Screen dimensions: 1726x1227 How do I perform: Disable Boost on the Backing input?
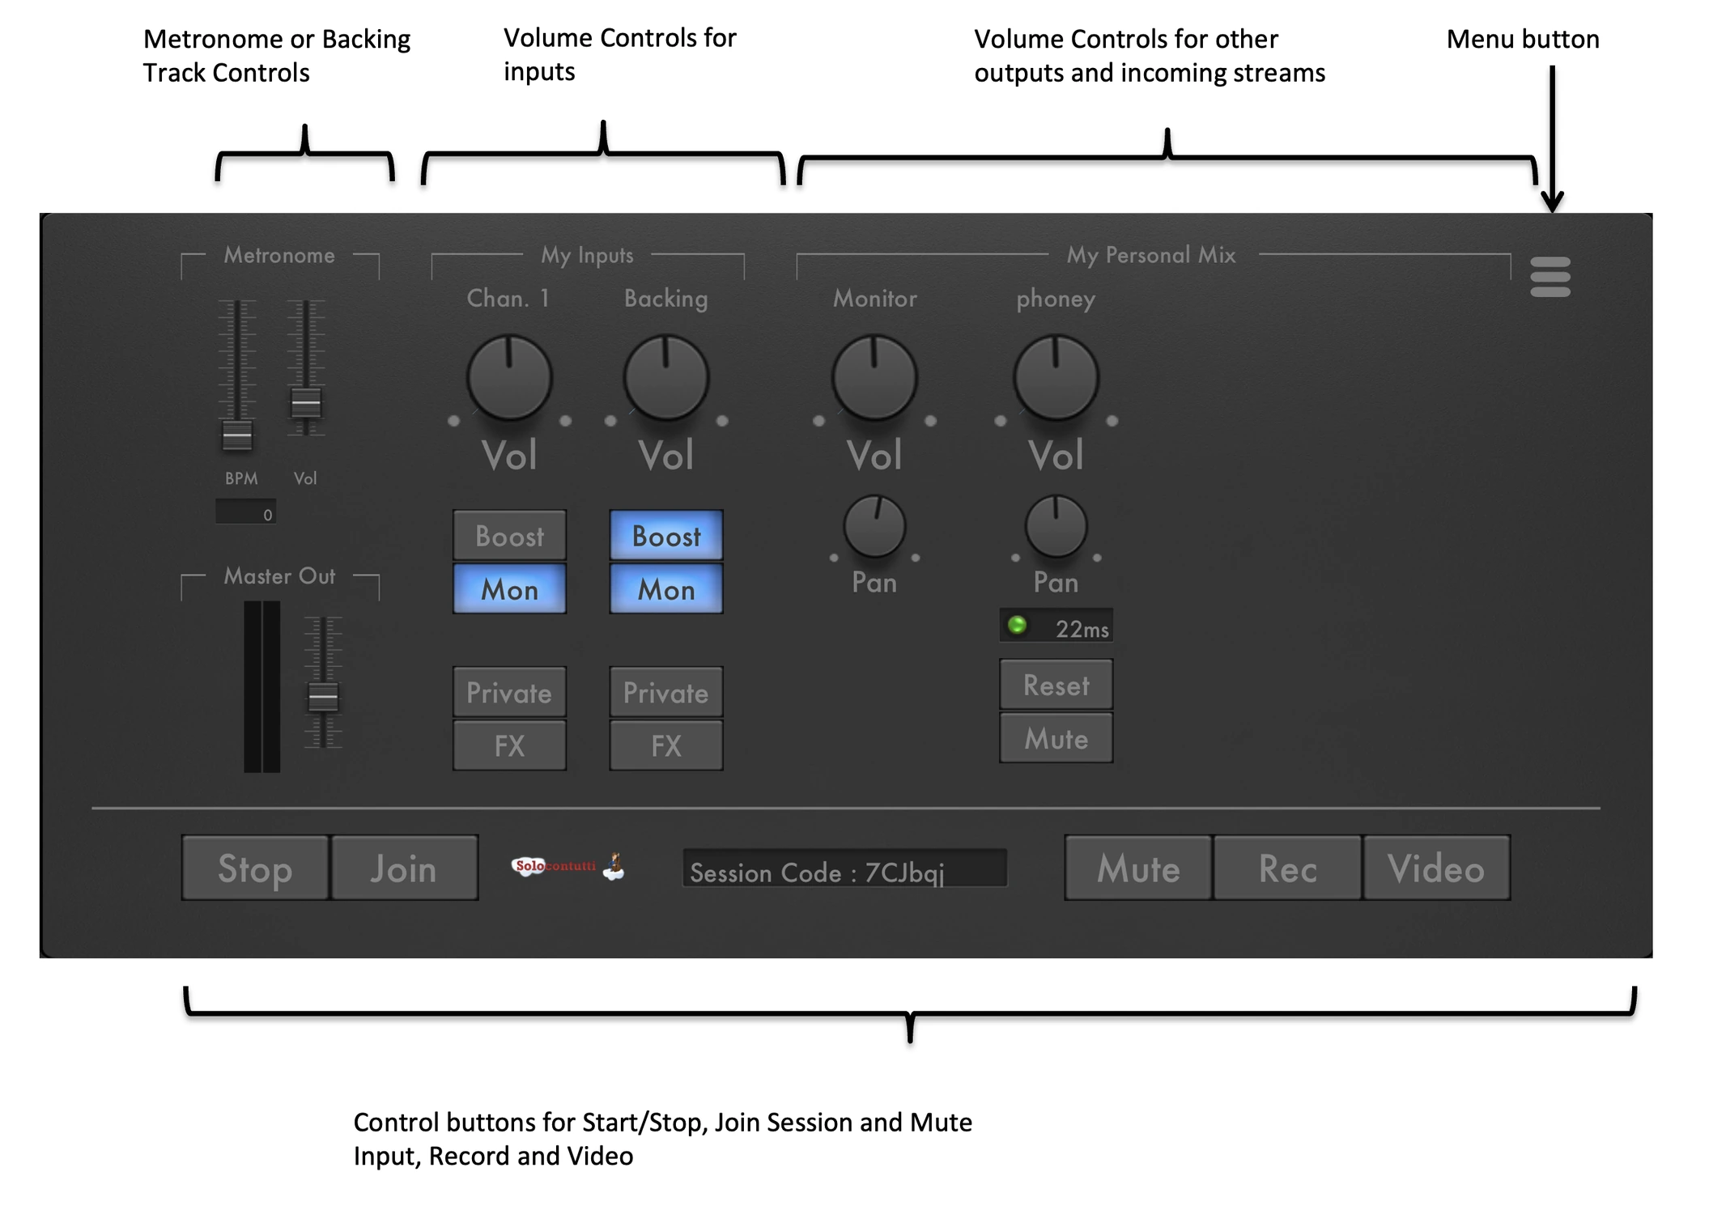665,535
